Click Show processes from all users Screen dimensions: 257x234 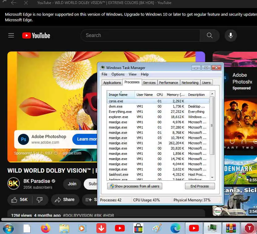coord(135,186)
